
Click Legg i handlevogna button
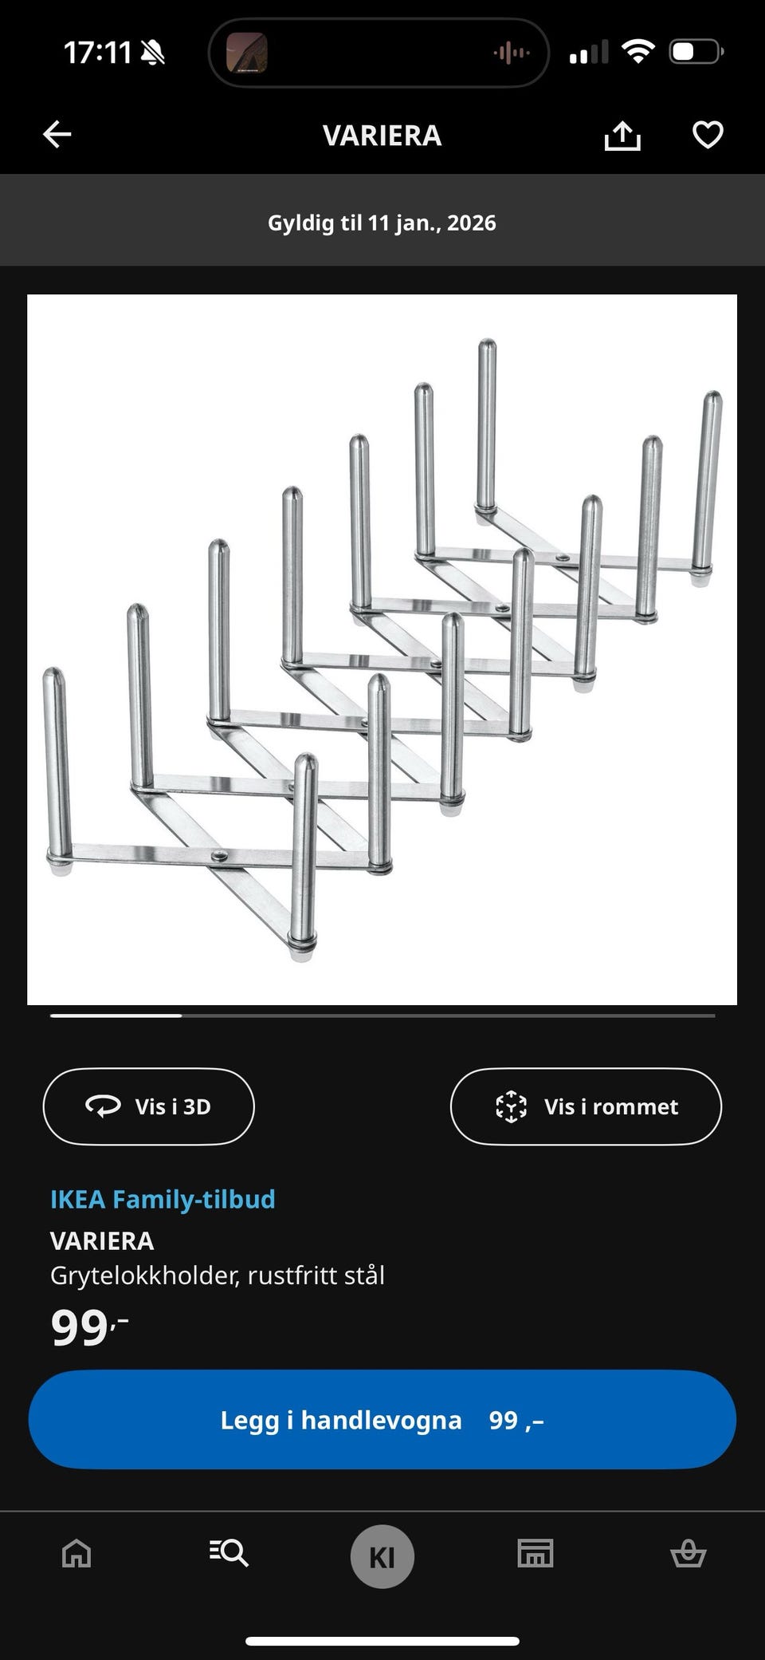pyautogui.click(x=382, y=1420)
